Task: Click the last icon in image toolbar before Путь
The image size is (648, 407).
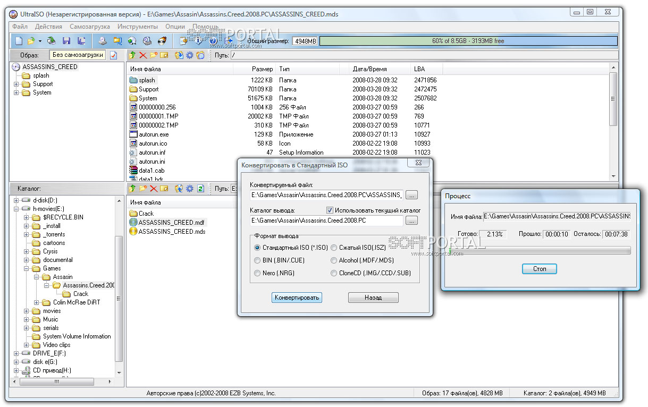Action: (x=200, y=55)
